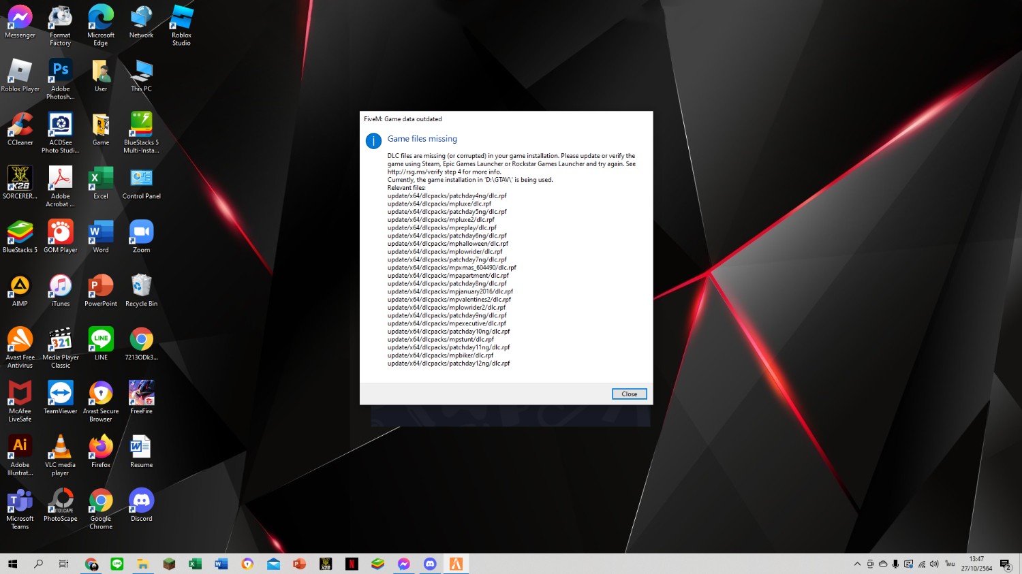Select the FreeFire desktop shortcut

pos(141,399)
